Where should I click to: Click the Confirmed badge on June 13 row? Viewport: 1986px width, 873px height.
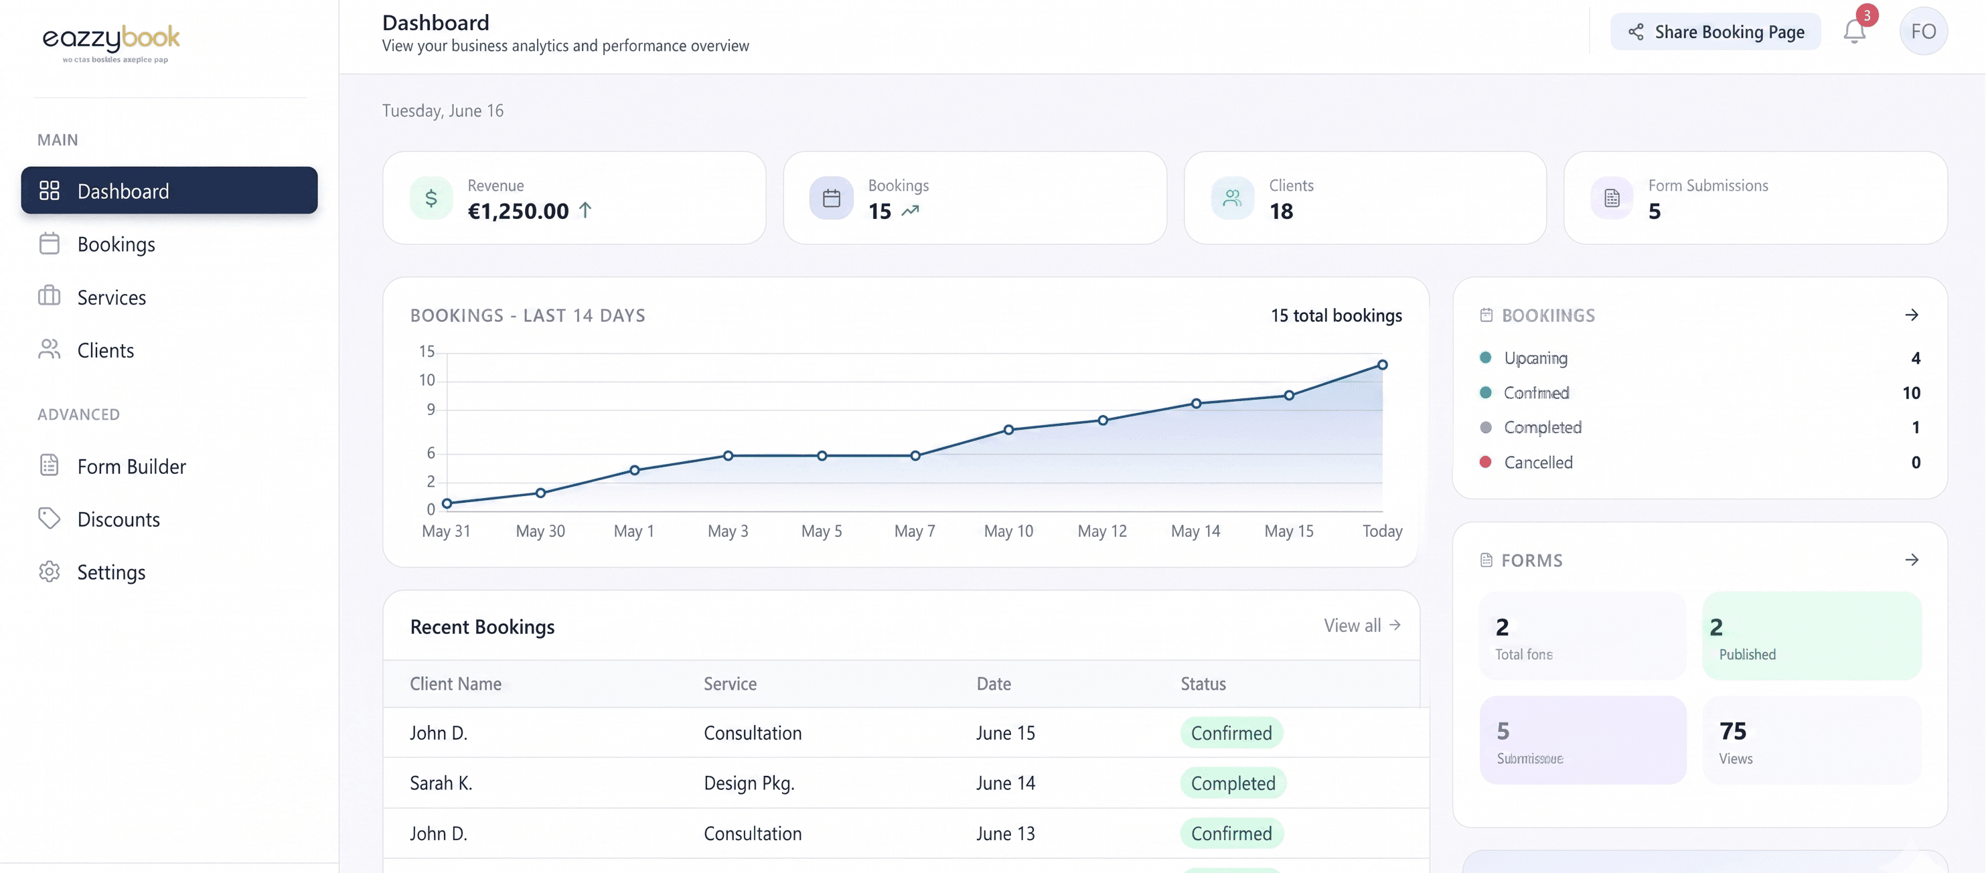tap(1231, 833)
